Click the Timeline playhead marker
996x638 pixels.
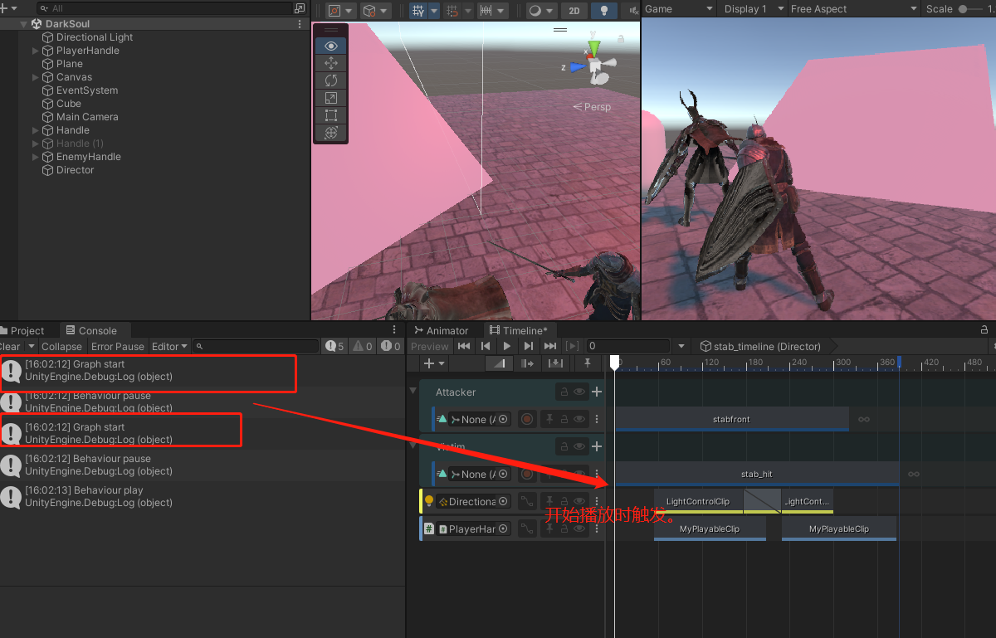[x=615, y=363]
